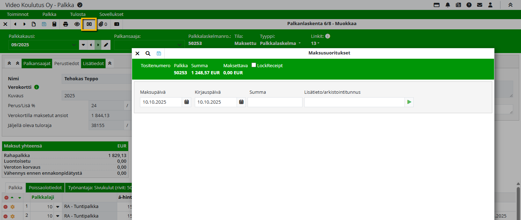The image size is (521, 220).
Task: Click the Lisätieto/arkistointitunnus text field
Action: pyautogui.click(x=354, y=102)
